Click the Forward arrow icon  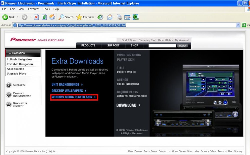(24, 17)
